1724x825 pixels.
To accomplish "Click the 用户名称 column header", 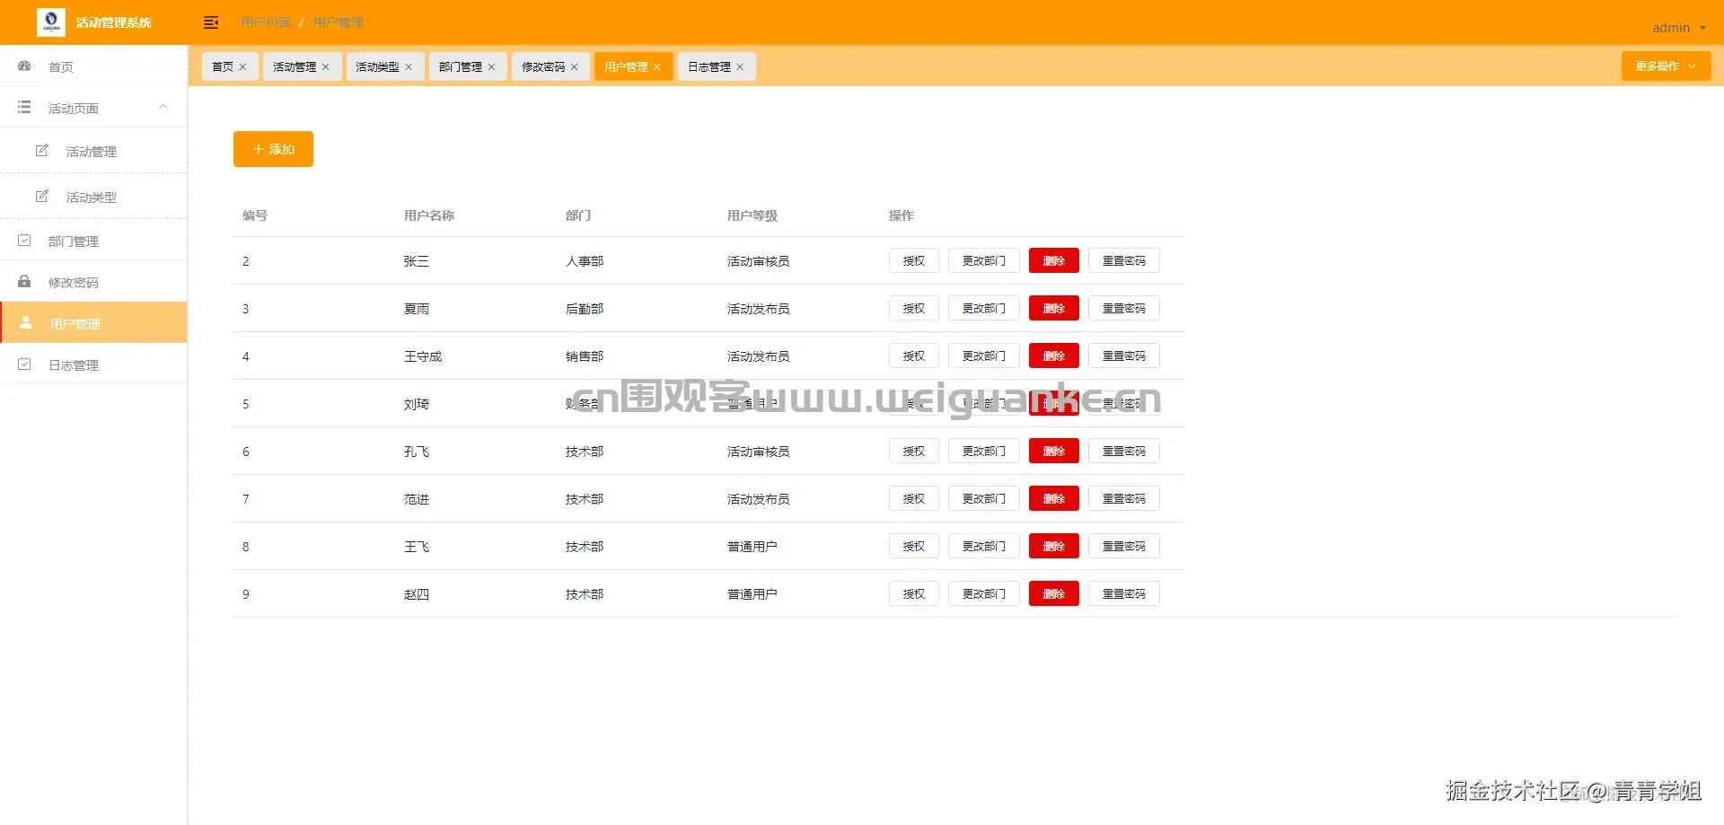I will (x=429, y=215).
